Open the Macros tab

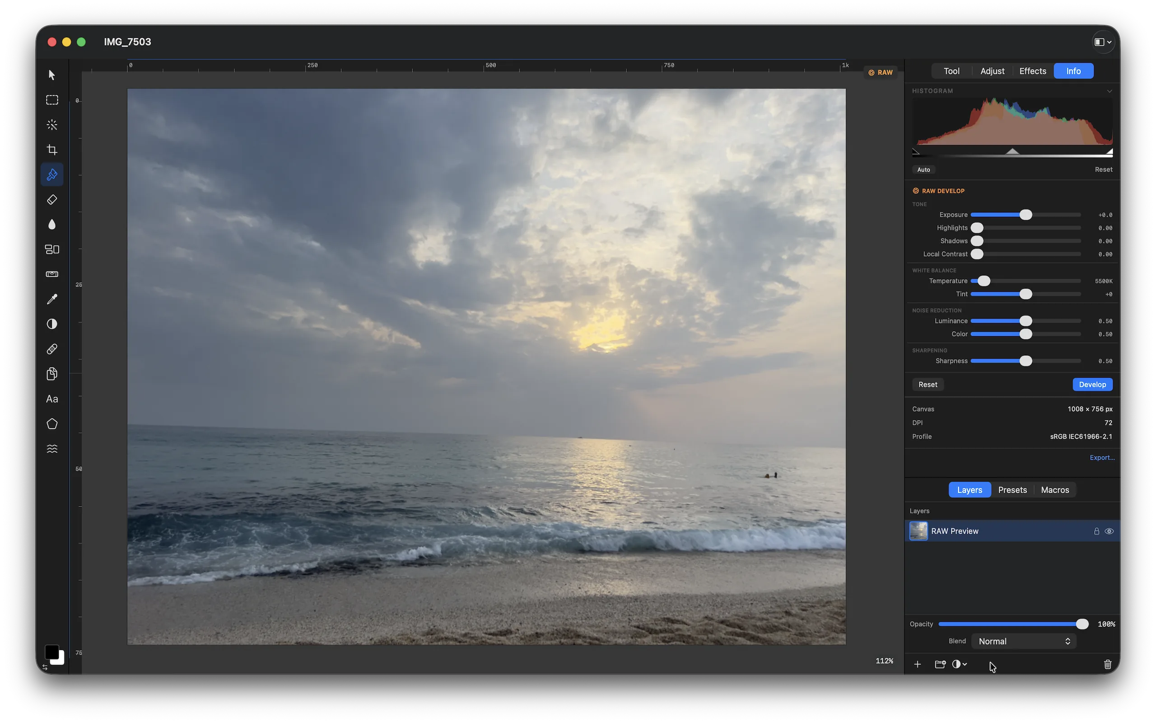click(x=1054, y=490)
